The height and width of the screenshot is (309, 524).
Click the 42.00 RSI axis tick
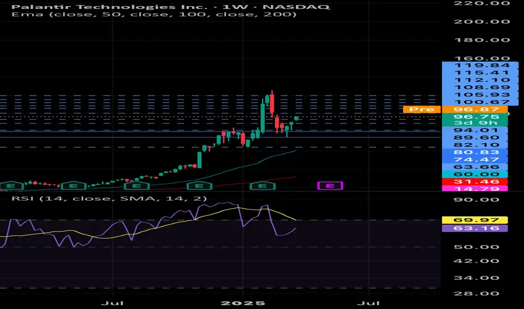pos(477,261)
